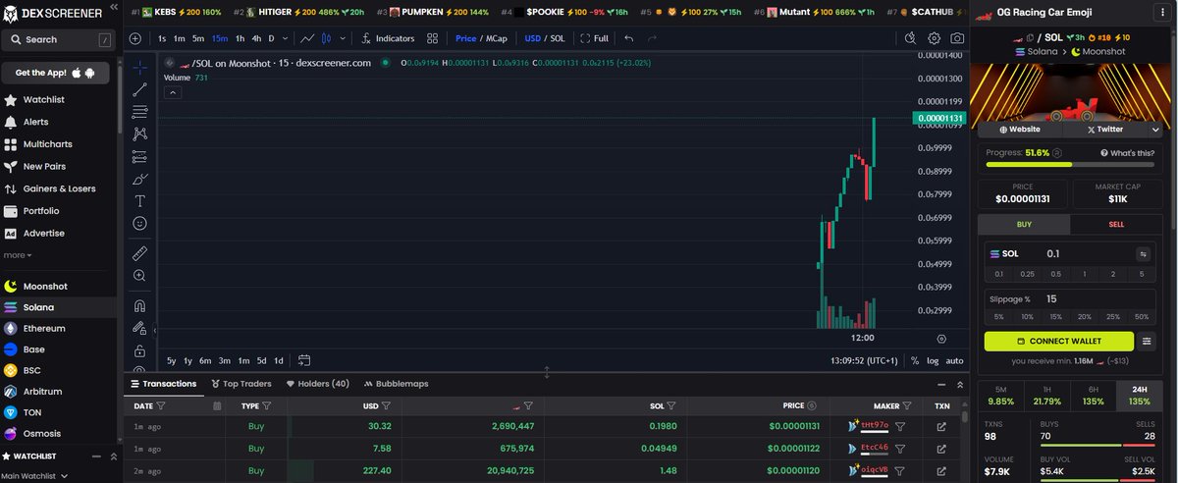Switch to the Top Traders tab
This screenshot has width=1178, height=483.
(x=241, y=384)
